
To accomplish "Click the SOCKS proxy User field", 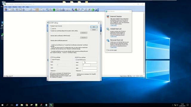I will tap(90, 68).
